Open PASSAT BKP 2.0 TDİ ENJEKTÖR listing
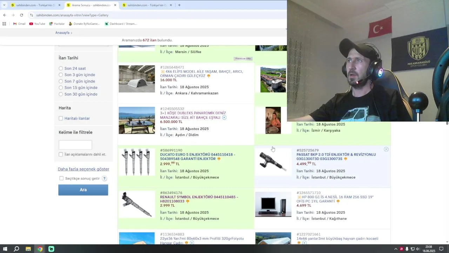The height and width of the screenshot is (253, 449). 336,157
